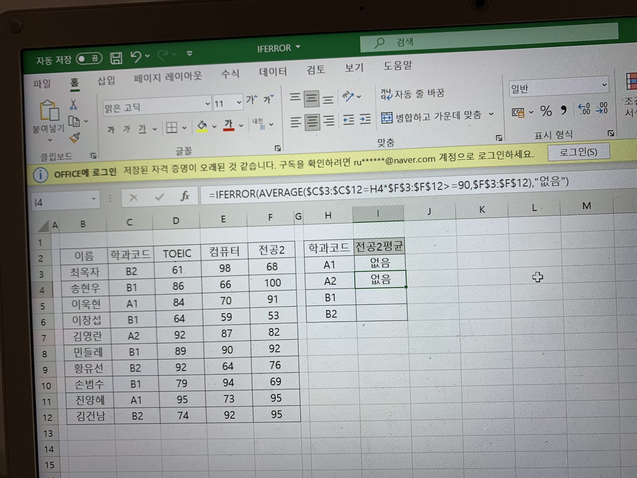Viewport: 637px width, 478px height.
Task: Expand the 일반 number format dropdown
Action: 604,85
